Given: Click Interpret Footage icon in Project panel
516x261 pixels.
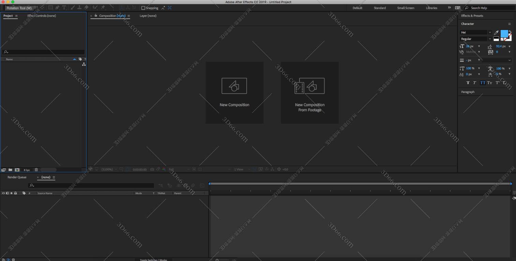Looking at the screenshot, I should [4, 169].
